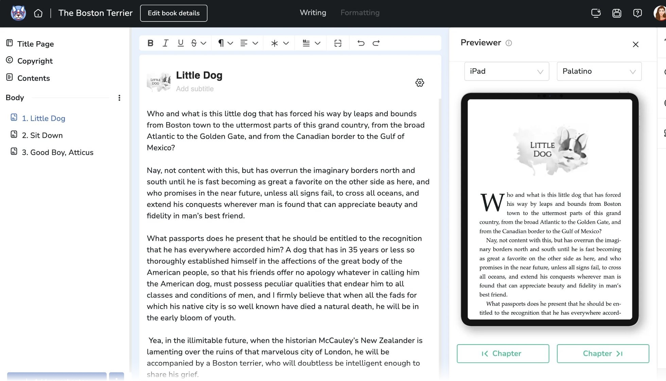The image size is (666, 381).
Task: Click the Add subtitle field
Action: click(x=195, y=88)
